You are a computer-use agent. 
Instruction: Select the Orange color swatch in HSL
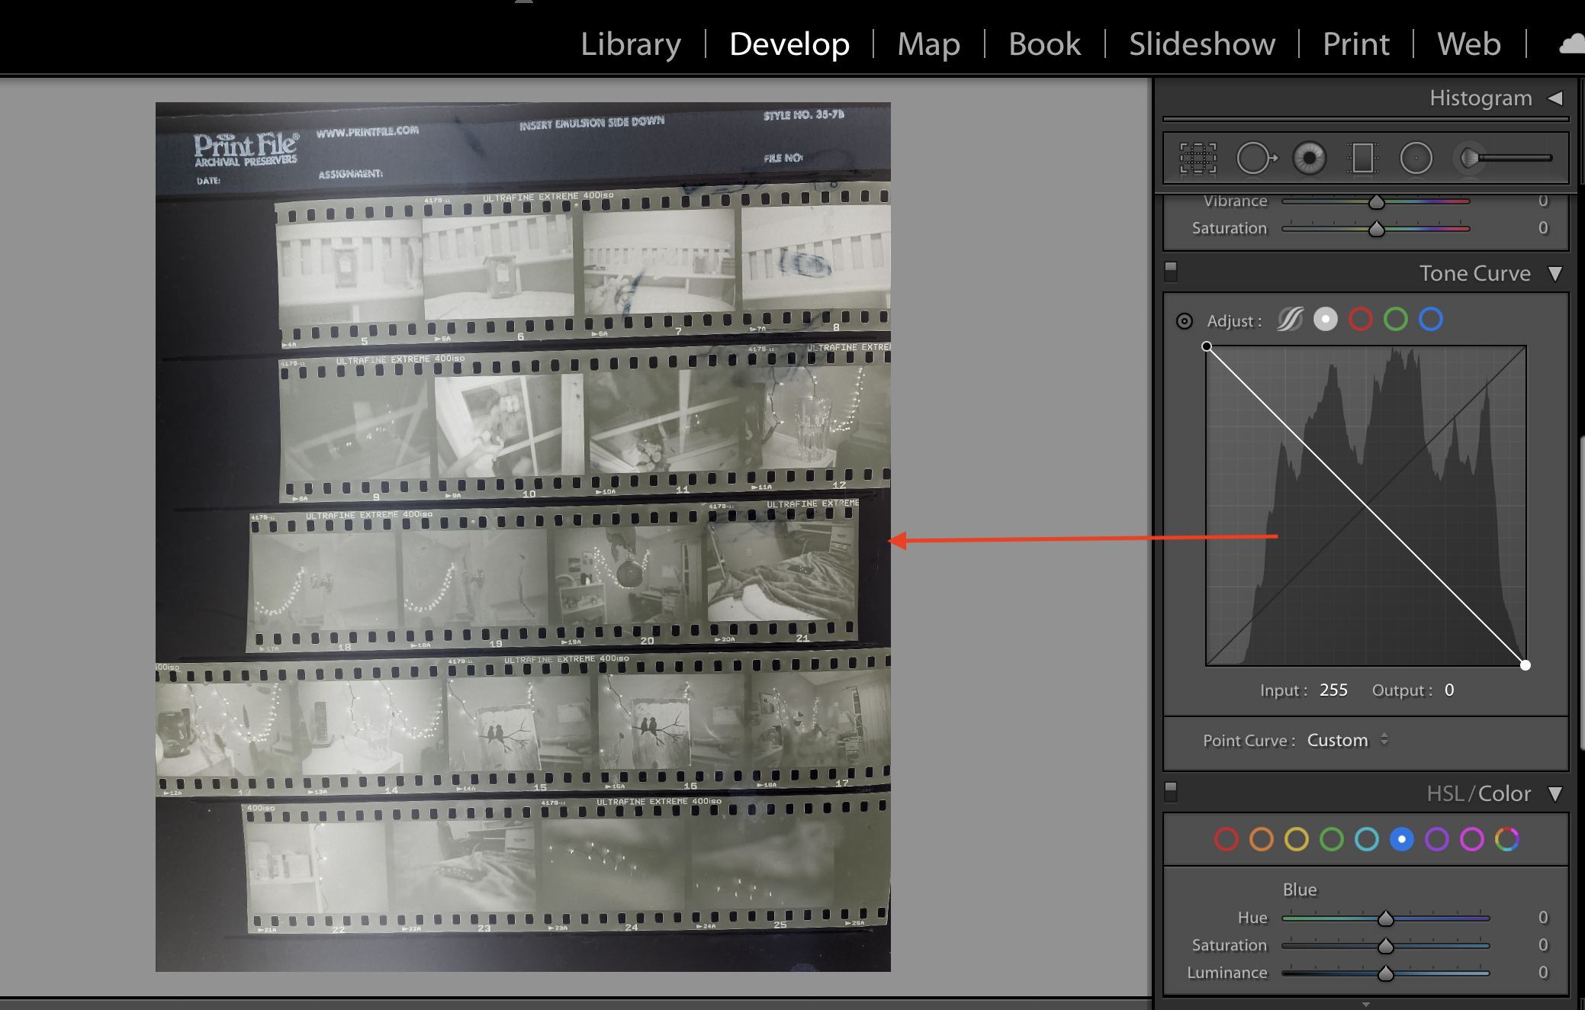click(x=1261, y=839)
